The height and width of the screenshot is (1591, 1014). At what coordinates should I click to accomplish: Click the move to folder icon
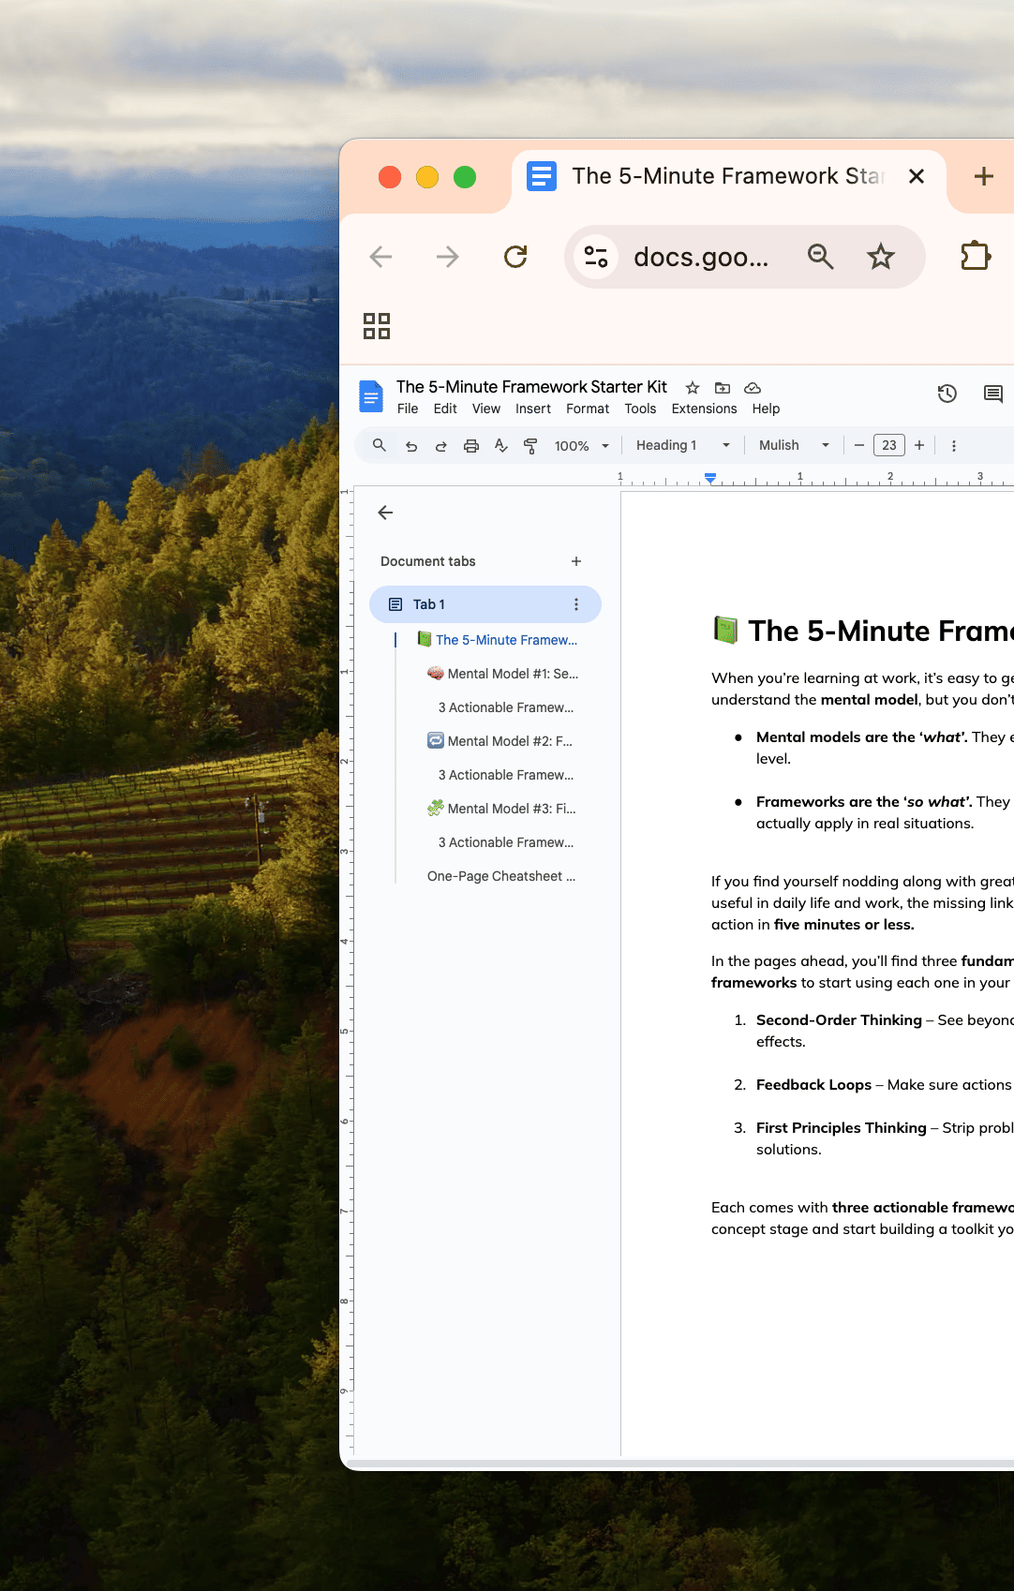[x=723, y=388]
